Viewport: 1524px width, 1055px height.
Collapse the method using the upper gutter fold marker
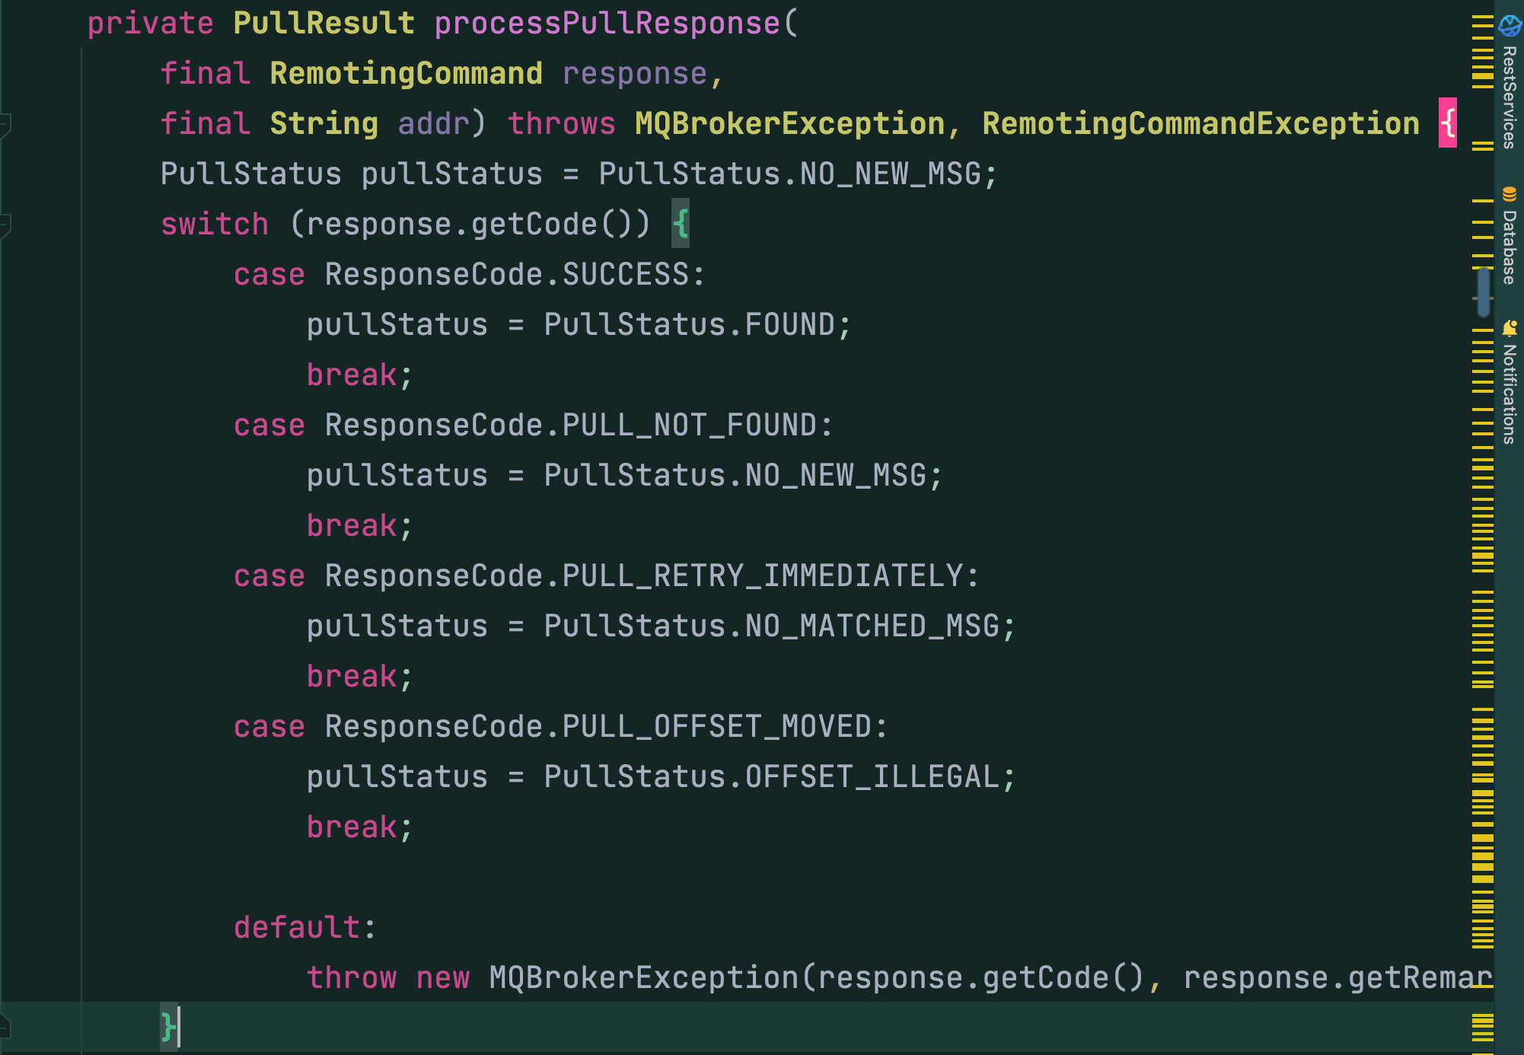pos(5,122)
